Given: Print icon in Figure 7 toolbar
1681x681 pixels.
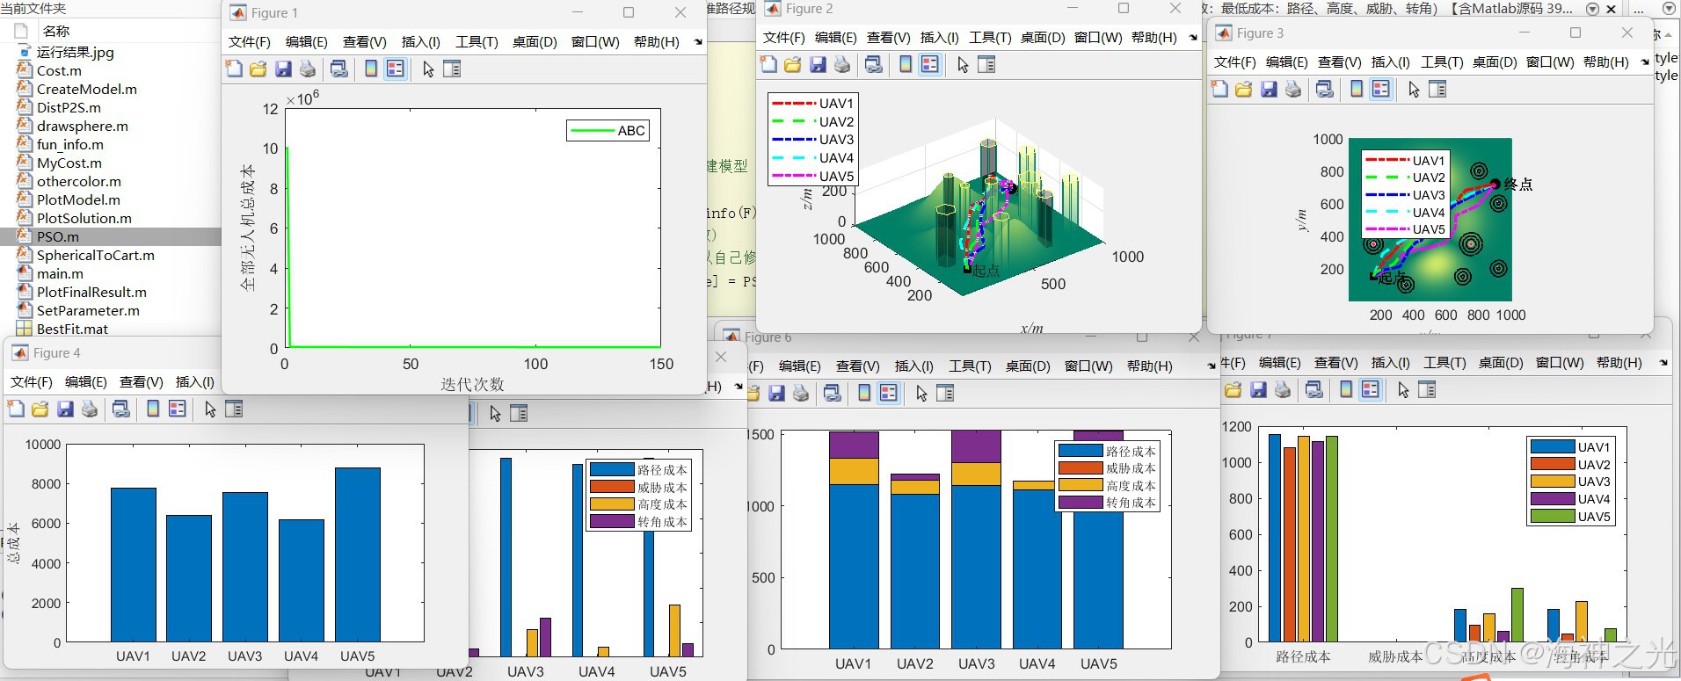Looking at the screenshot, I should pyautogui.click(x=1283, y=389).
